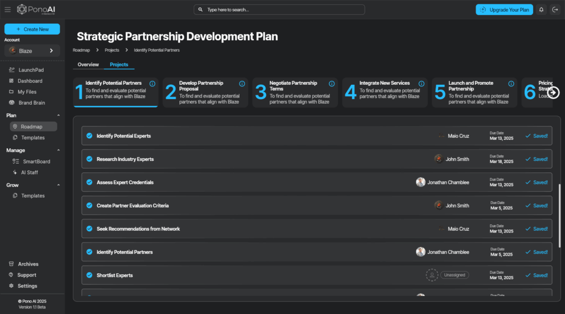The width and height of the screenshot is (565, 314).
Task: Click the Upgrade Your Plan button
Action: coord(505,9)
